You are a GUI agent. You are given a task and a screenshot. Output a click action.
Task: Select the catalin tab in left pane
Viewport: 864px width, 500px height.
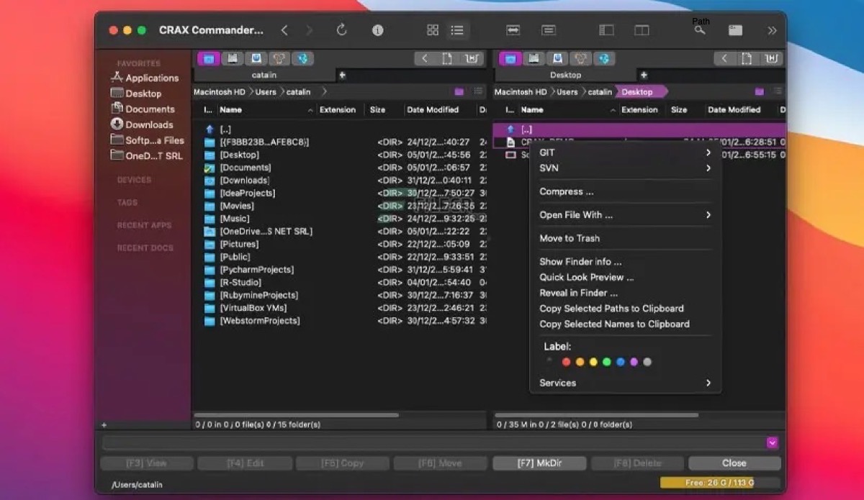tap(264, 75)
